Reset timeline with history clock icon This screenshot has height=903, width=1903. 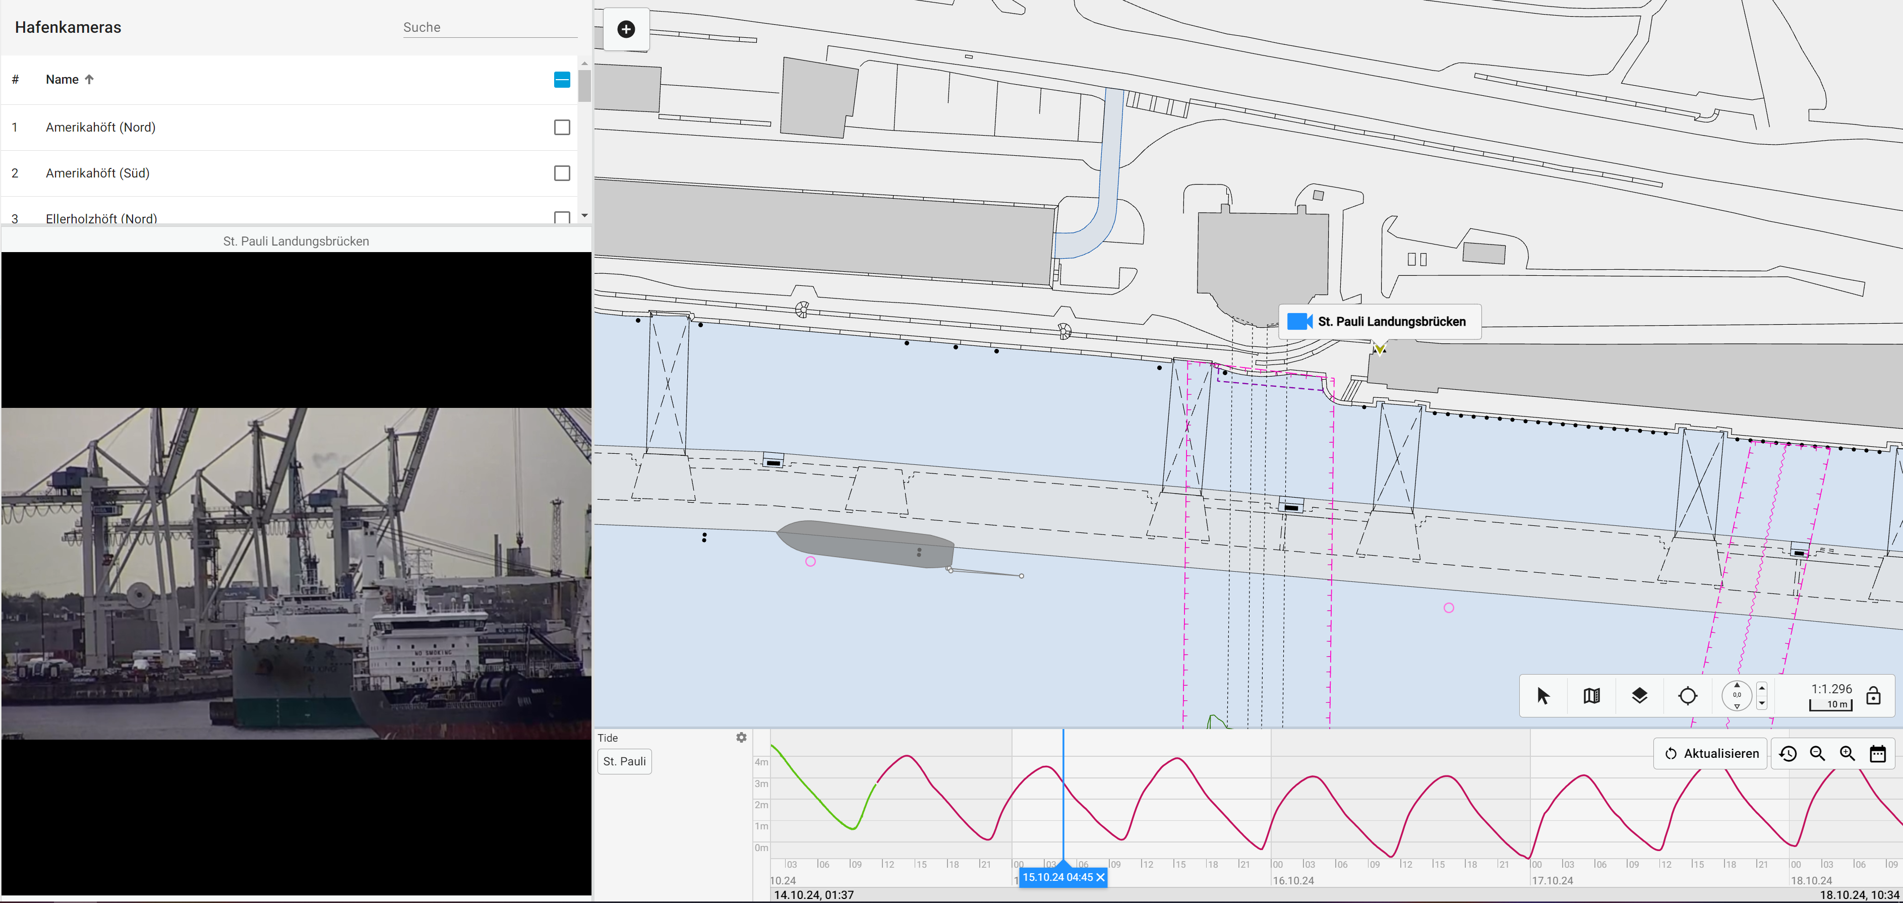[1788, 753]
